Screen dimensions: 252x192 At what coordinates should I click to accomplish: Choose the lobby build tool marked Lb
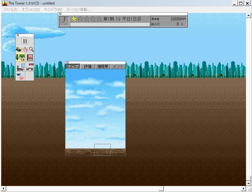[20, 57]
